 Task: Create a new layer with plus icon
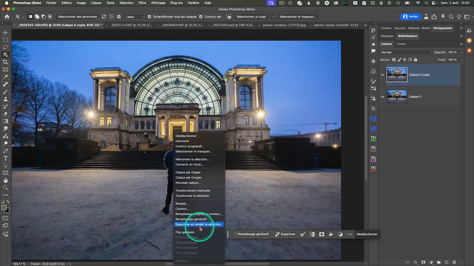tap(446, 262)
